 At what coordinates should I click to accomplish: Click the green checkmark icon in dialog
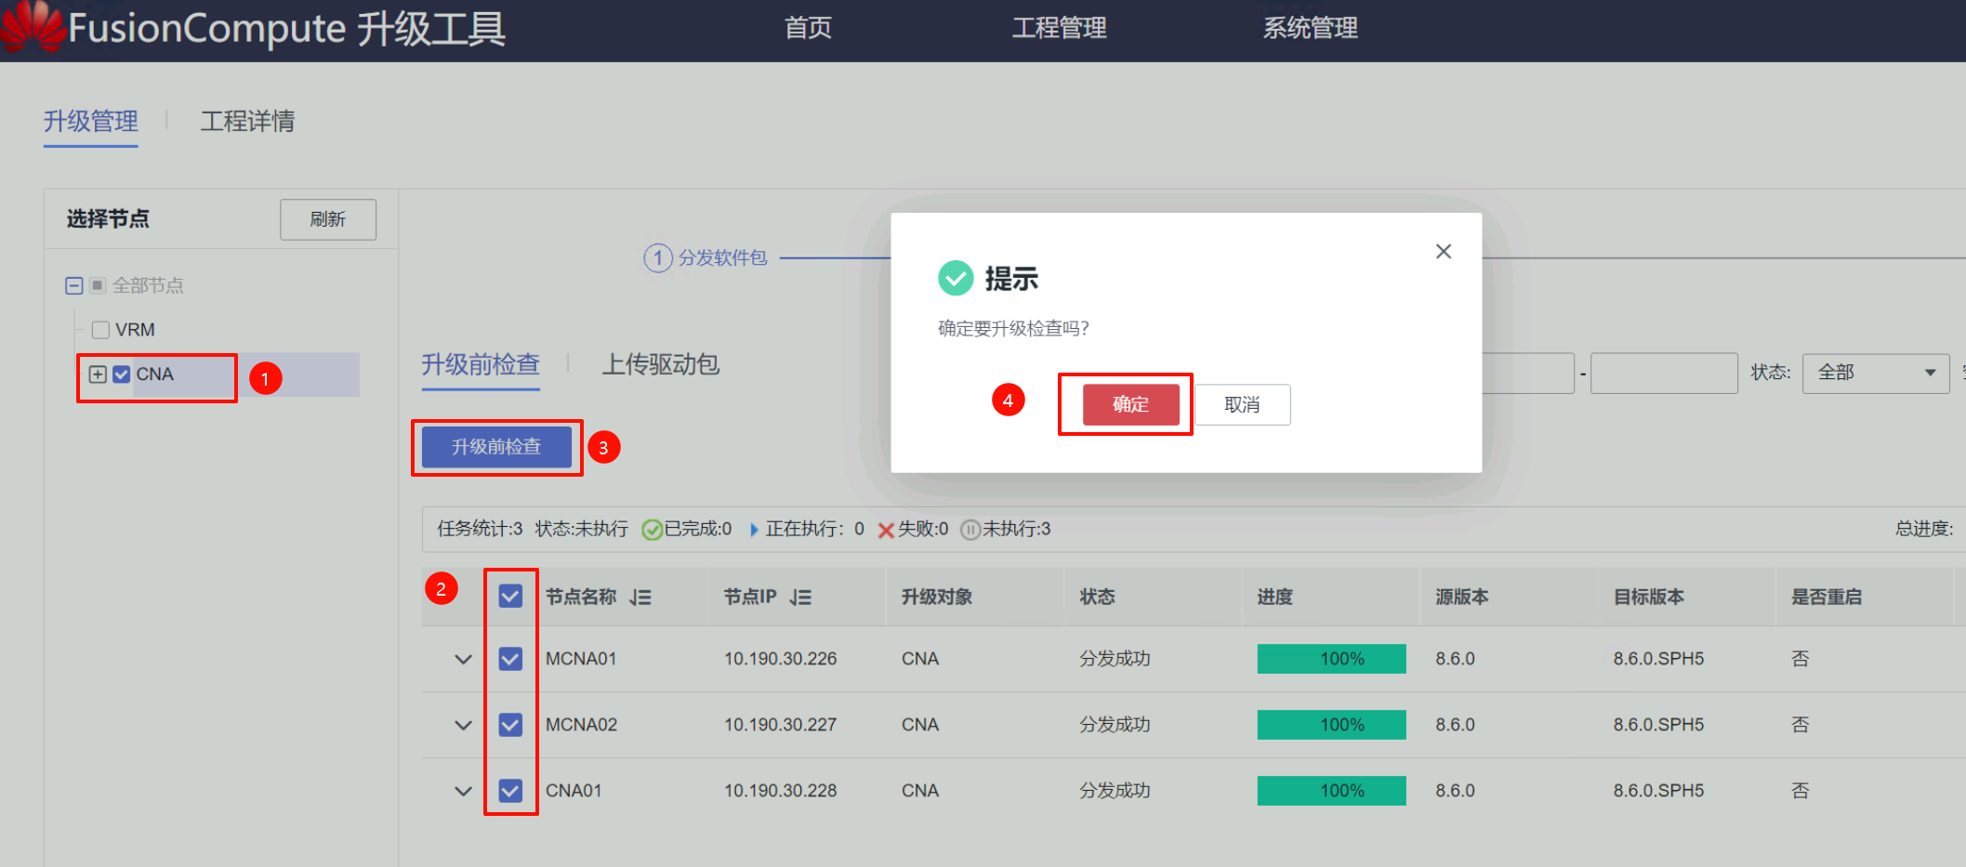[x=955, y=278]
